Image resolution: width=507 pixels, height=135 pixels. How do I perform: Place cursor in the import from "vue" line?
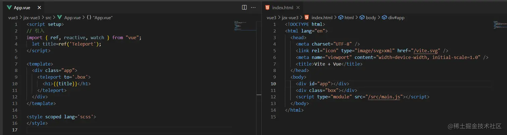(x=84, y=38)
